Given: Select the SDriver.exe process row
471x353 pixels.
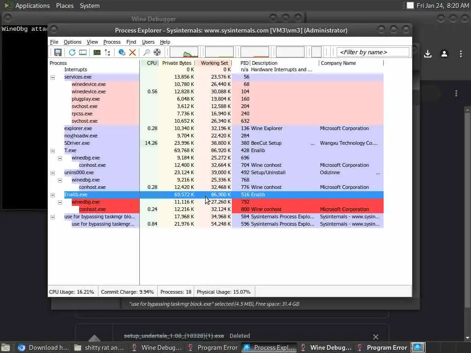Looking at the screenshot, I should (x=216, y=143).
